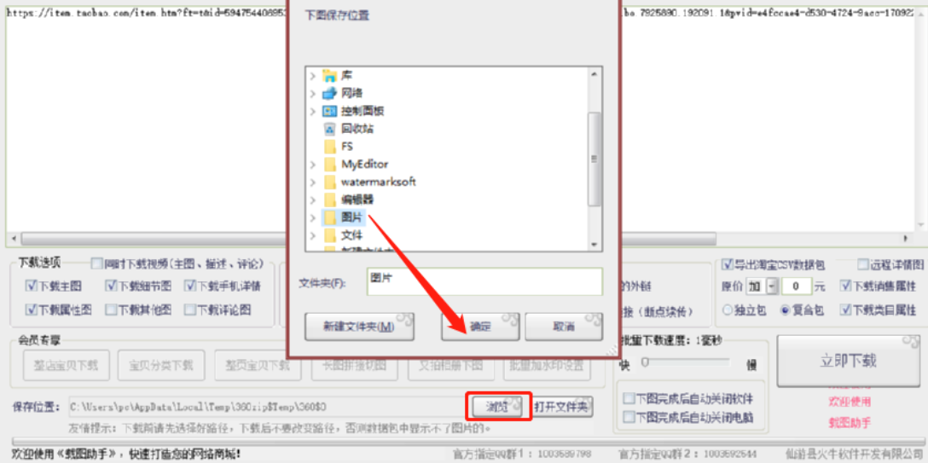The height and width of the screenshot is (463, 928).
Task: Select the 回收站 recycle bin icon
Action: click(x=329, y=129)
